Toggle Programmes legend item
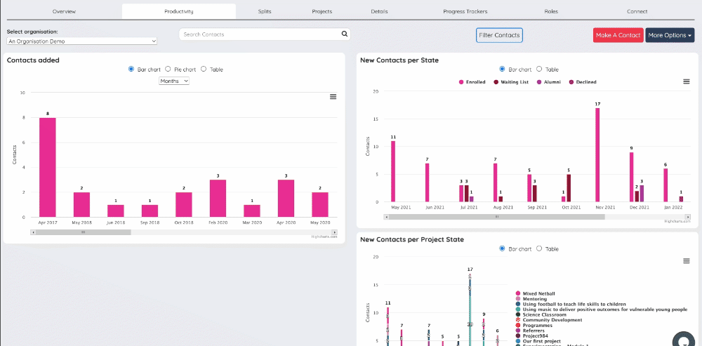702x346 pixels. pos(534,326)
